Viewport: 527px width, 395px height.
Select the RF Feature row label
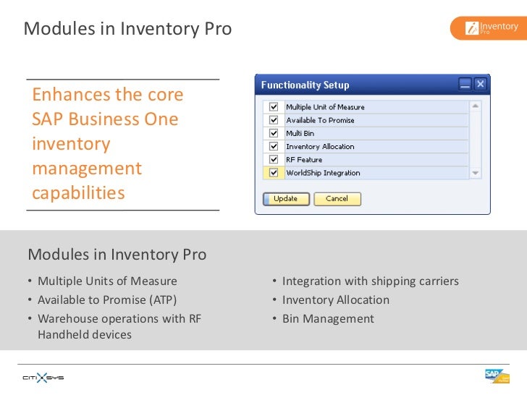pos(304,160)
